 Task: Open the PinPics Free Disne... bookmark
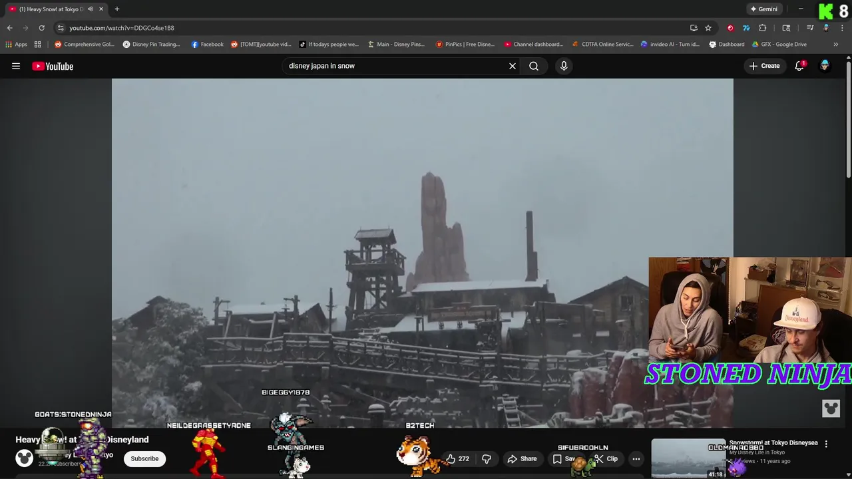point(465,45)
